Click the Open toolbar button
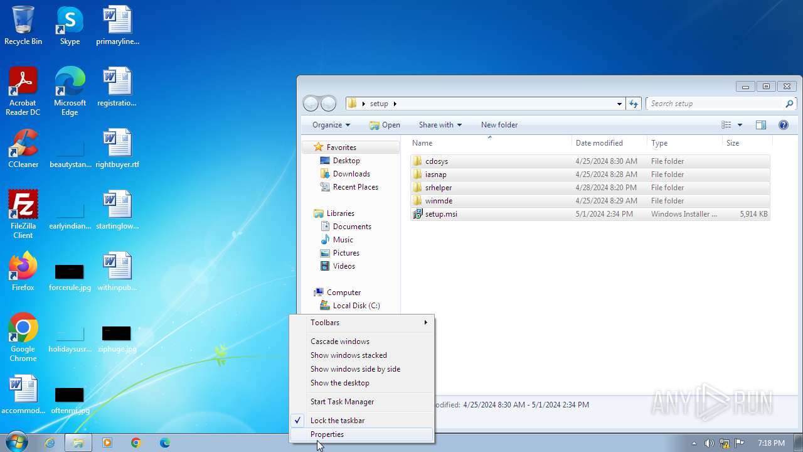This screenshot has height=452, width=803. pos(385,125)
